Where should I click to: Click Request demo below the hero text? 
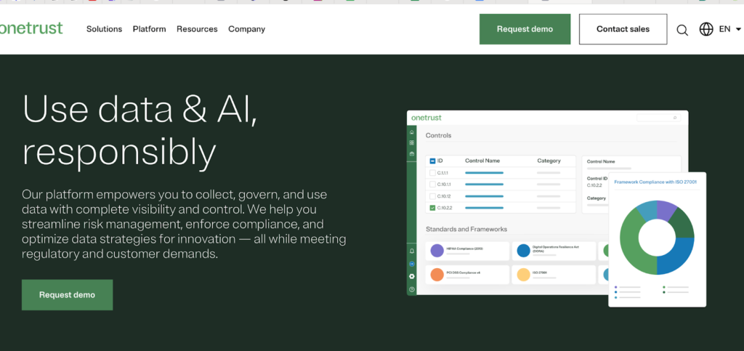pyautogui.click(x=68, y=294)
